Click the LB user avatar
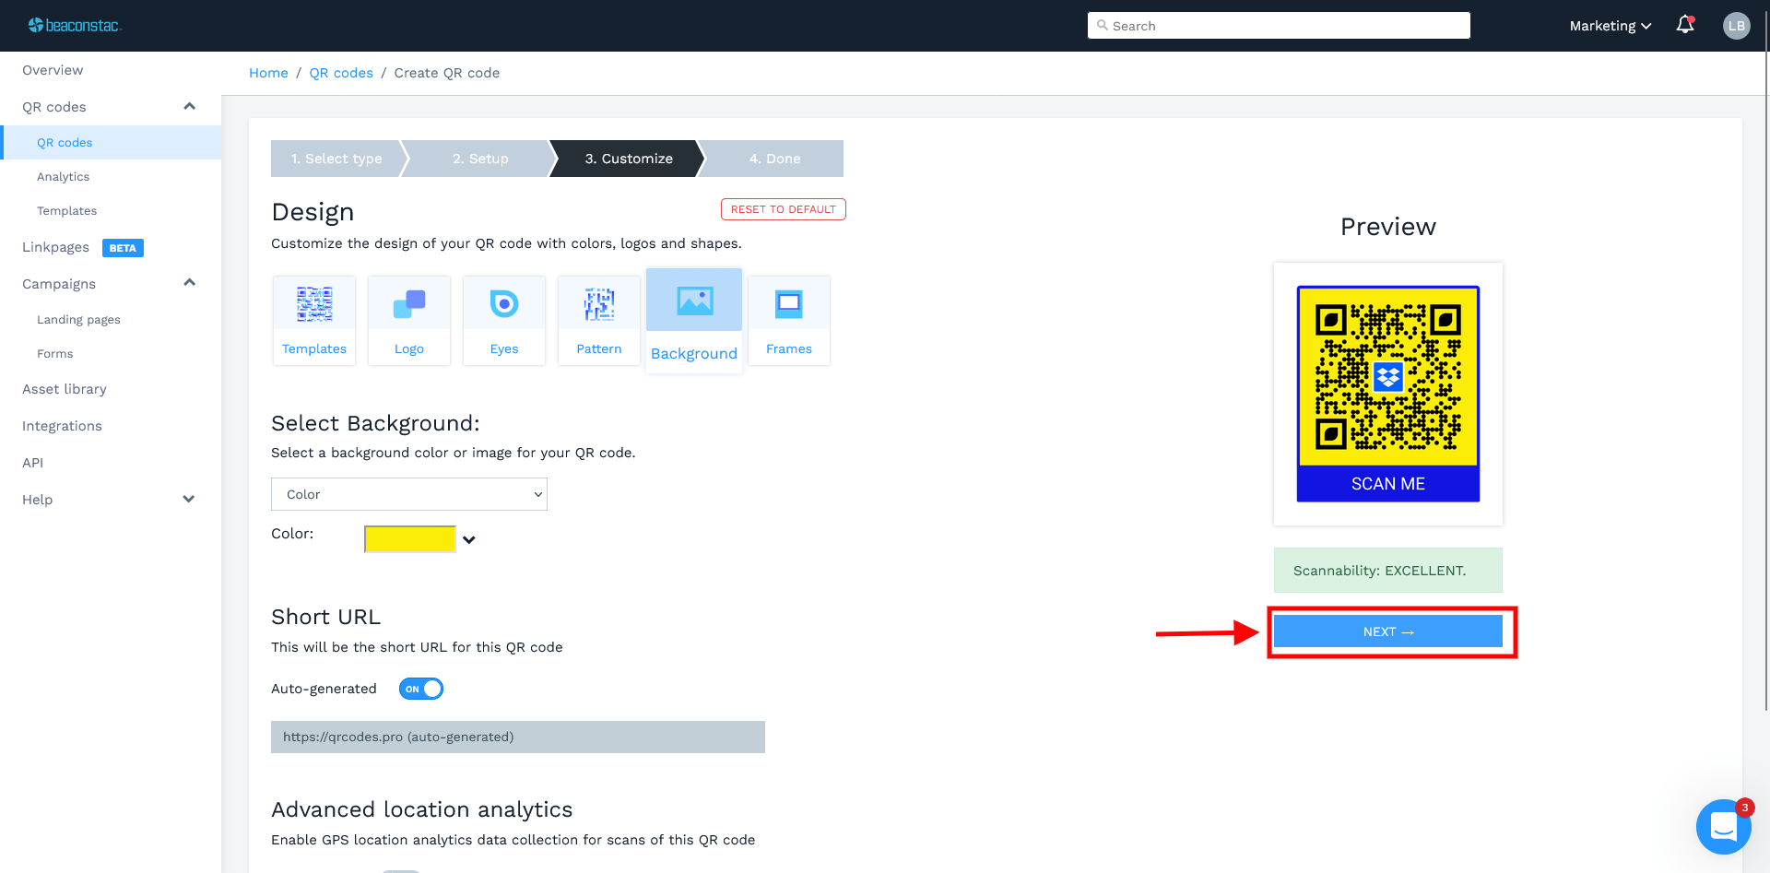This screenshot has width=1770, height=873. pos(1736,26)
